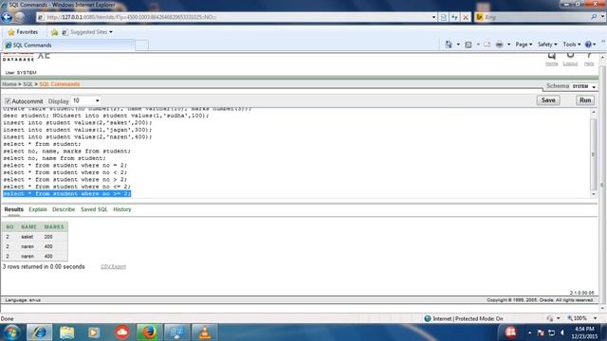Open VLC media player from taskbar
This screenshot has width=607, height=341.
tap(205, 332)
